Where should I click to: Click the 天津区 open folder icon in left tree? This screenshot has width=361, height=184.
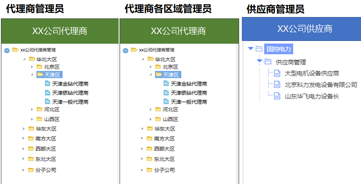pyautogui.click(x=40, y=75)
